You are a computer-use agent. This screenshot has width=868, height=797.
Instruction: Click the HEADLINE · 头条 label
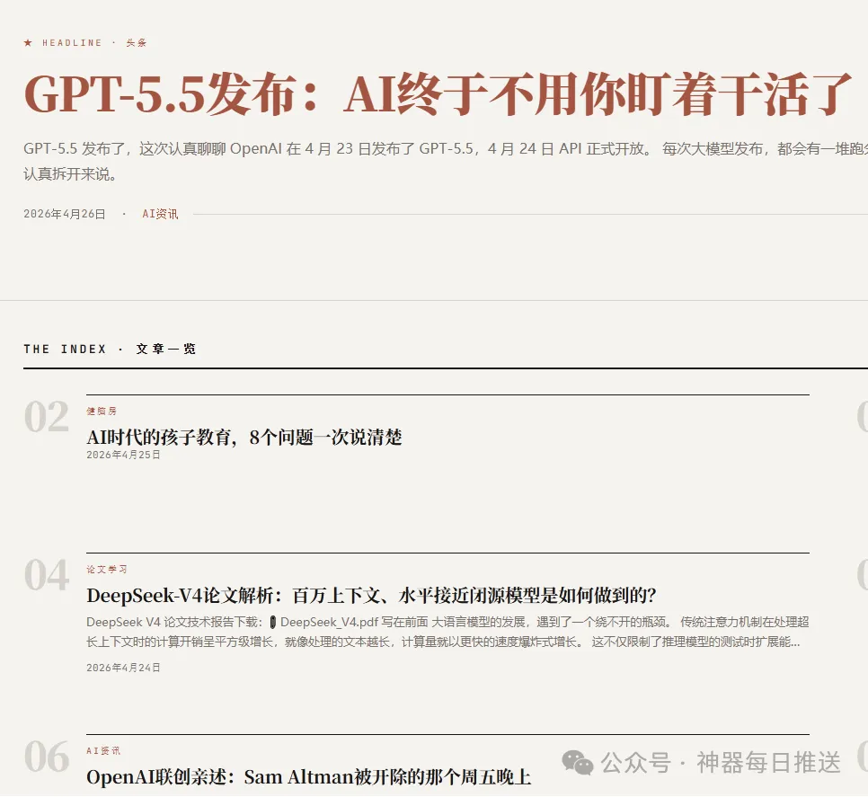(x=94, y=42)
